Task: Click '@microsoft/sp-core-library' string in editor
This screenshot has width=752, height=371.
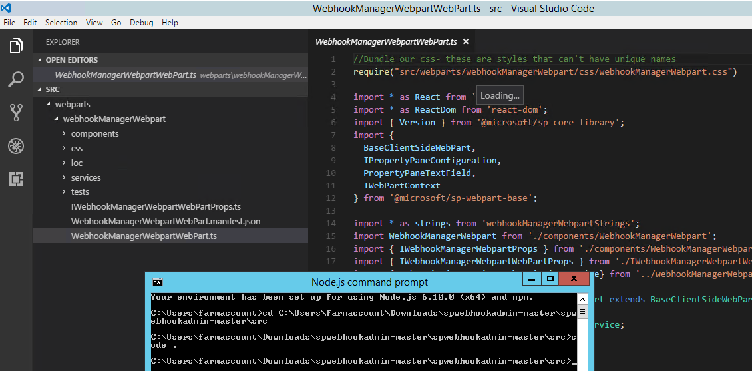Action: tap(548, 122)
